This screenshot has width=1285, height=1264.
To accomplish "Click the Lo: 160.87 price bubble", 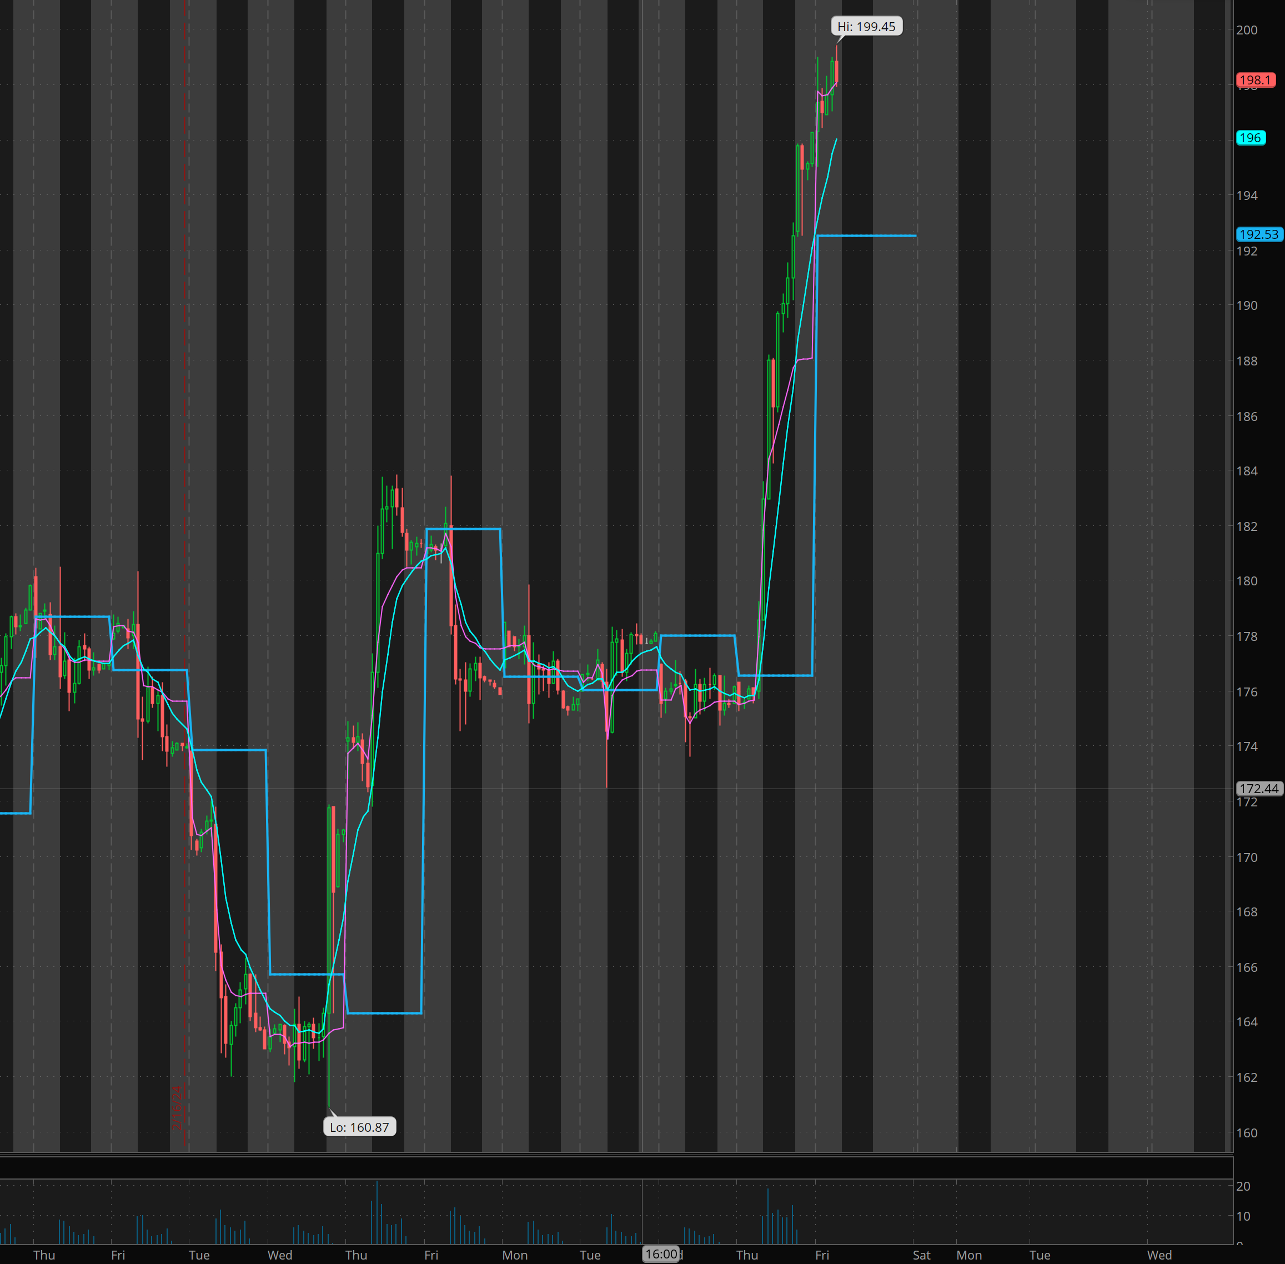I will coord(359,1127).
